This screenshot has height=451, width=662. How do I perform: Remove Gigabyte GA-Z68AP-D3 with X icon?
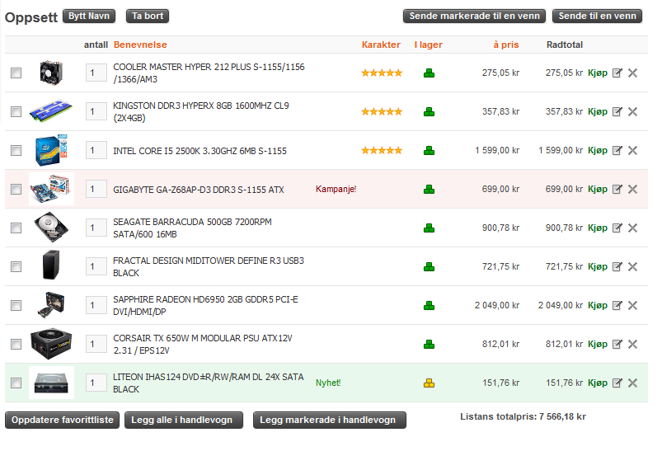[632, 189]
